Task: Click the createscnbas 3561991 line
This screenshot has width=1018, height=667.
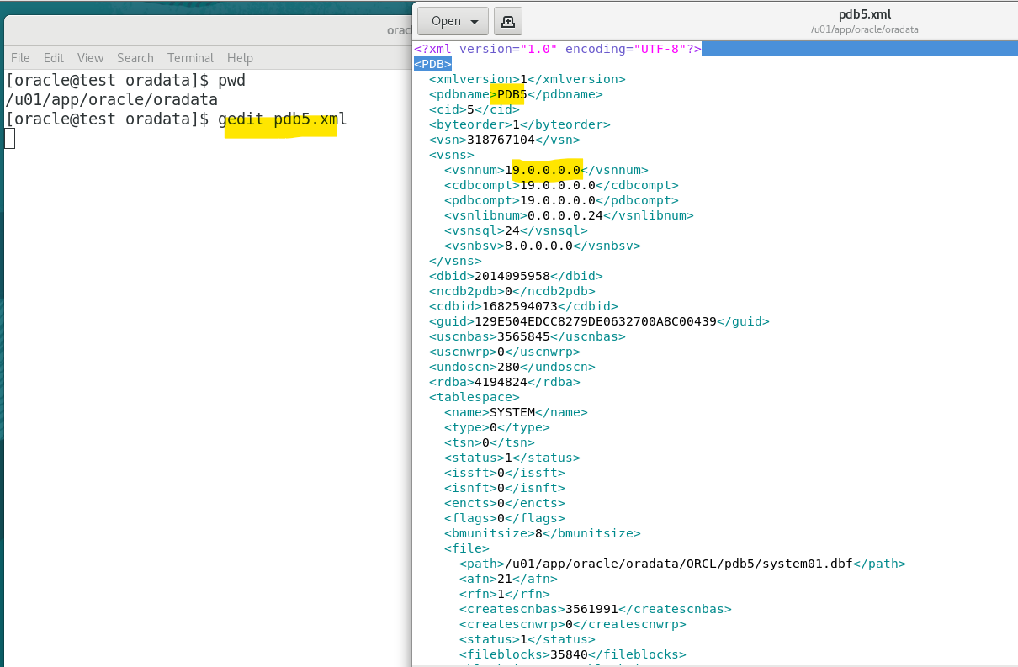Action: pos(596,609)
